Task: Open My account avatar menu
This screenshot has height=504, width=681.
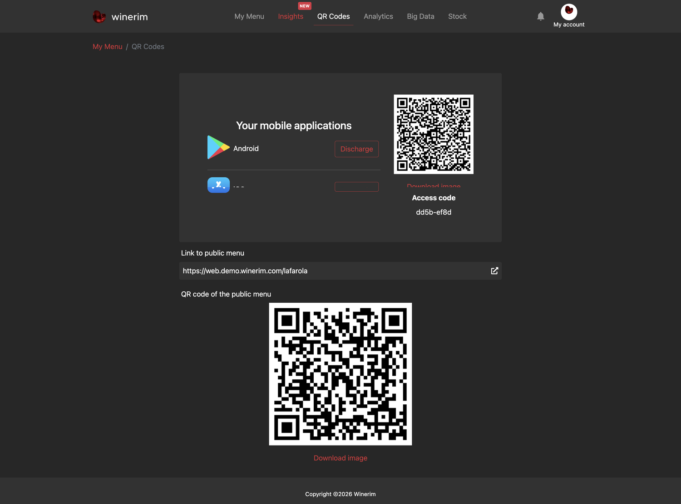Action: [x=569, y=16]
